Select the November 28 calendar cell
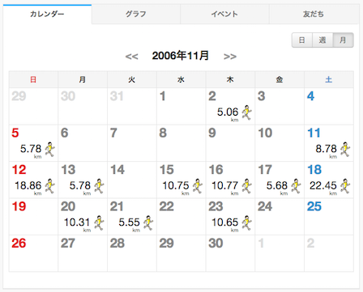The width and height of the screenshot is (363, 292). [132, 253]
